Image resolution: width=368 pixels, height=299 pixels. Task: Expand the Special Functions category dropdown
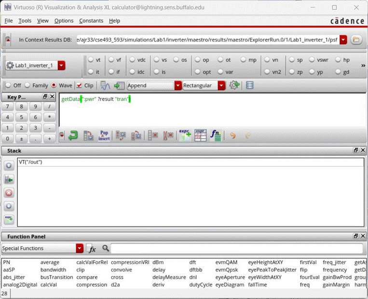click(80, 248)
